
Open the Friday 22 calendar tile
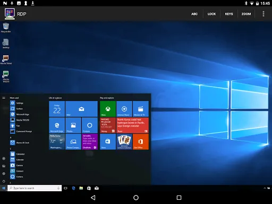click(57, 109)
